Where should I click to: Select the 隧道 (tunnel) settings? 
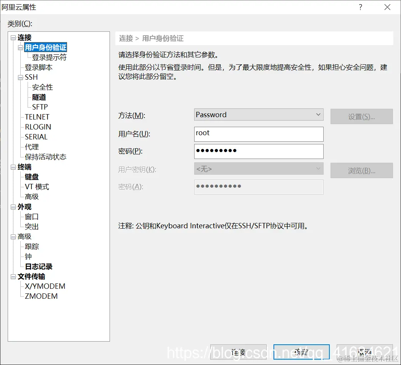coord(38,97)
